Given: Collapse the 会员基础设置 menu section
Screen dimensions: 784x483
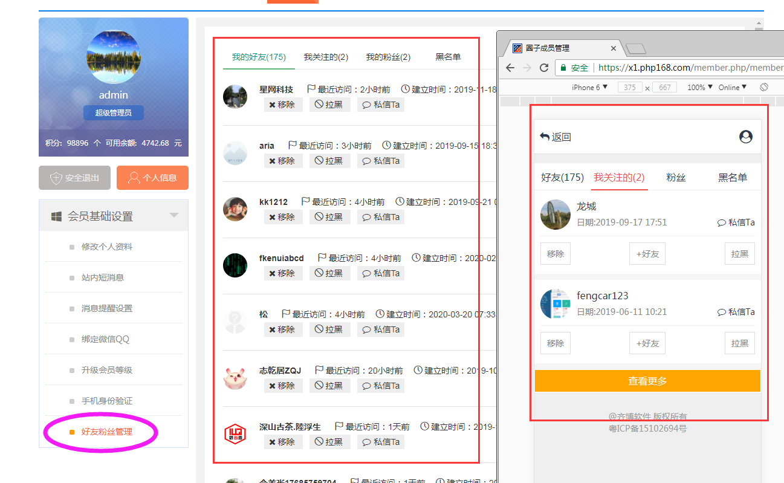Looking at the screenshot, I should [174, 216].
